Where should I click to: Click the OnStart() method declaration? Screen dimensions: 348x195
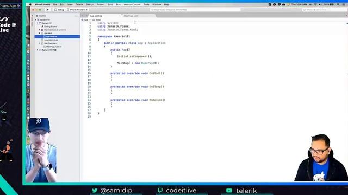tap(137, 73)
